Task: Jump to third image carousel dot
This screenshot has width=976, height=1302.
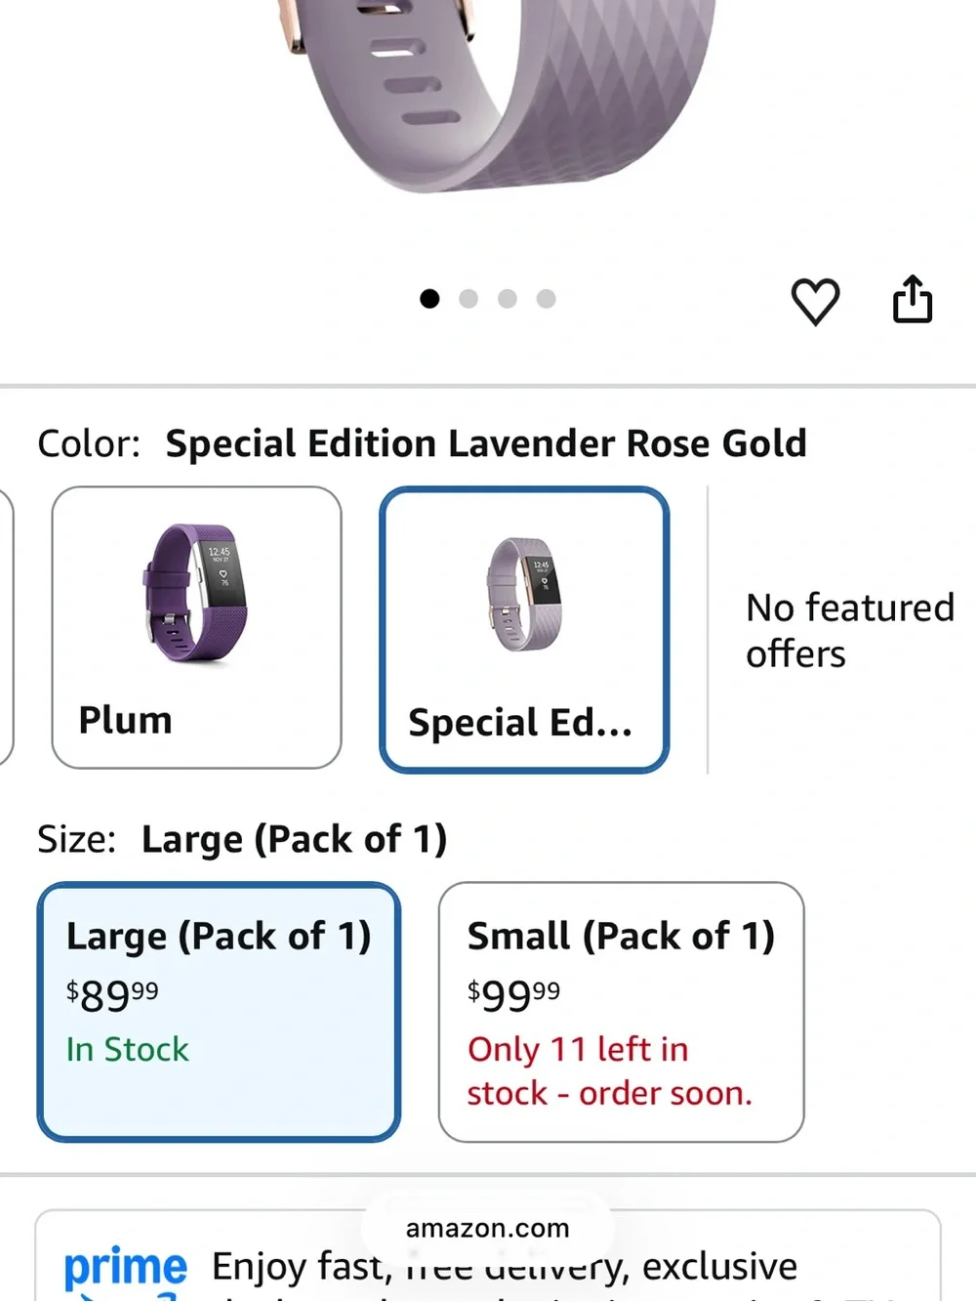Action: [508, 299]
